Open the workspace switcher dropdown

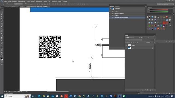pyautogui.click(x=165, y=4)
